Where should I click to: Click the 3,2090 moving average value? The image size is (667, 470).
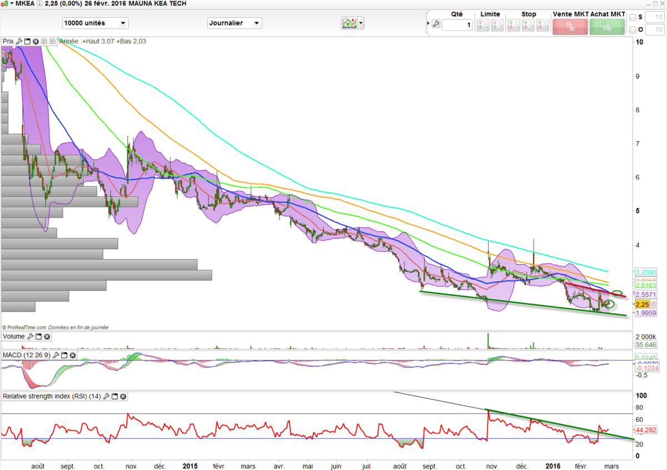pos(646,273)
